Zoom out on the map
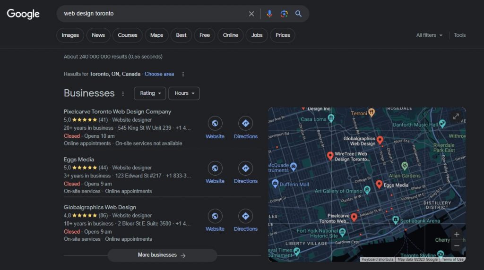The width and height of the screenshot is (484, 270). click(x=457, y=246)
